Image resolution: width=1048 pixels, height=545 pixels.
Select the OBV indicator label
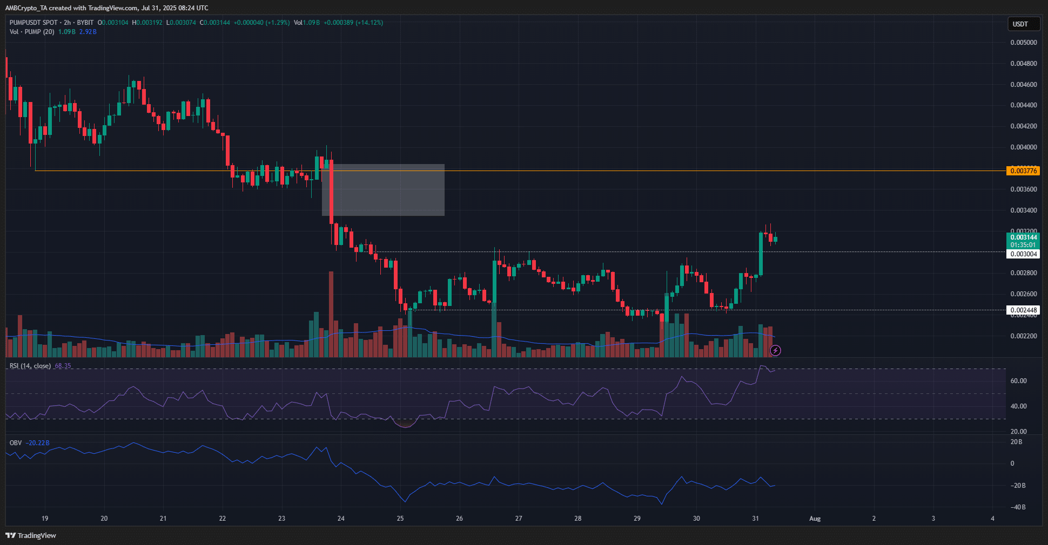pyautogui.click(x=16, y=443)
